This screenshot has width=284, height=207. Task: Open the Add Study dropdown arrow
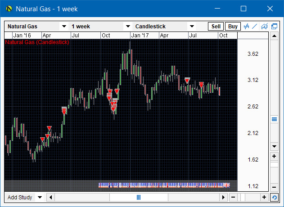point(39,198)
